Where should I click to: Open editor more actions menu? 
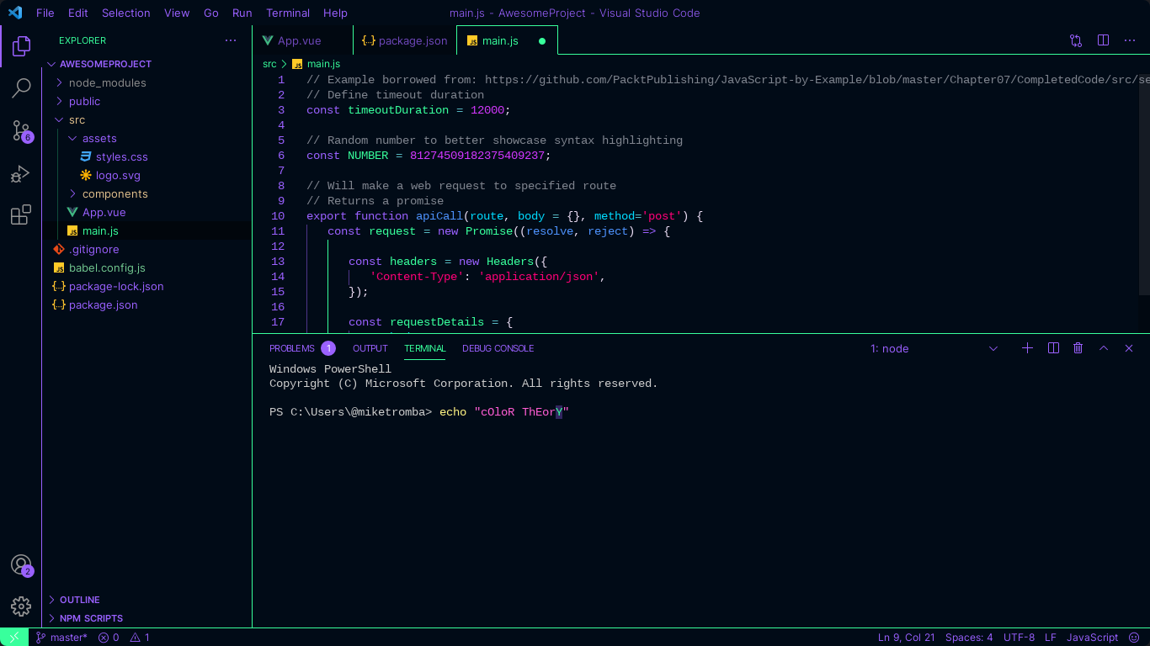(x=1130, y=40)
